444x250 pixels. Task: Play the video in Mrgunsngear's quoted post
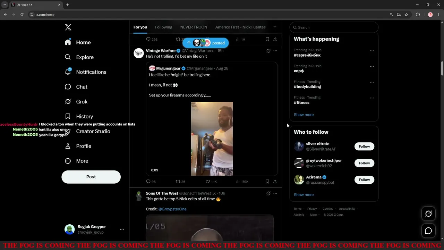pyautogui.click(x=212, y=139)
